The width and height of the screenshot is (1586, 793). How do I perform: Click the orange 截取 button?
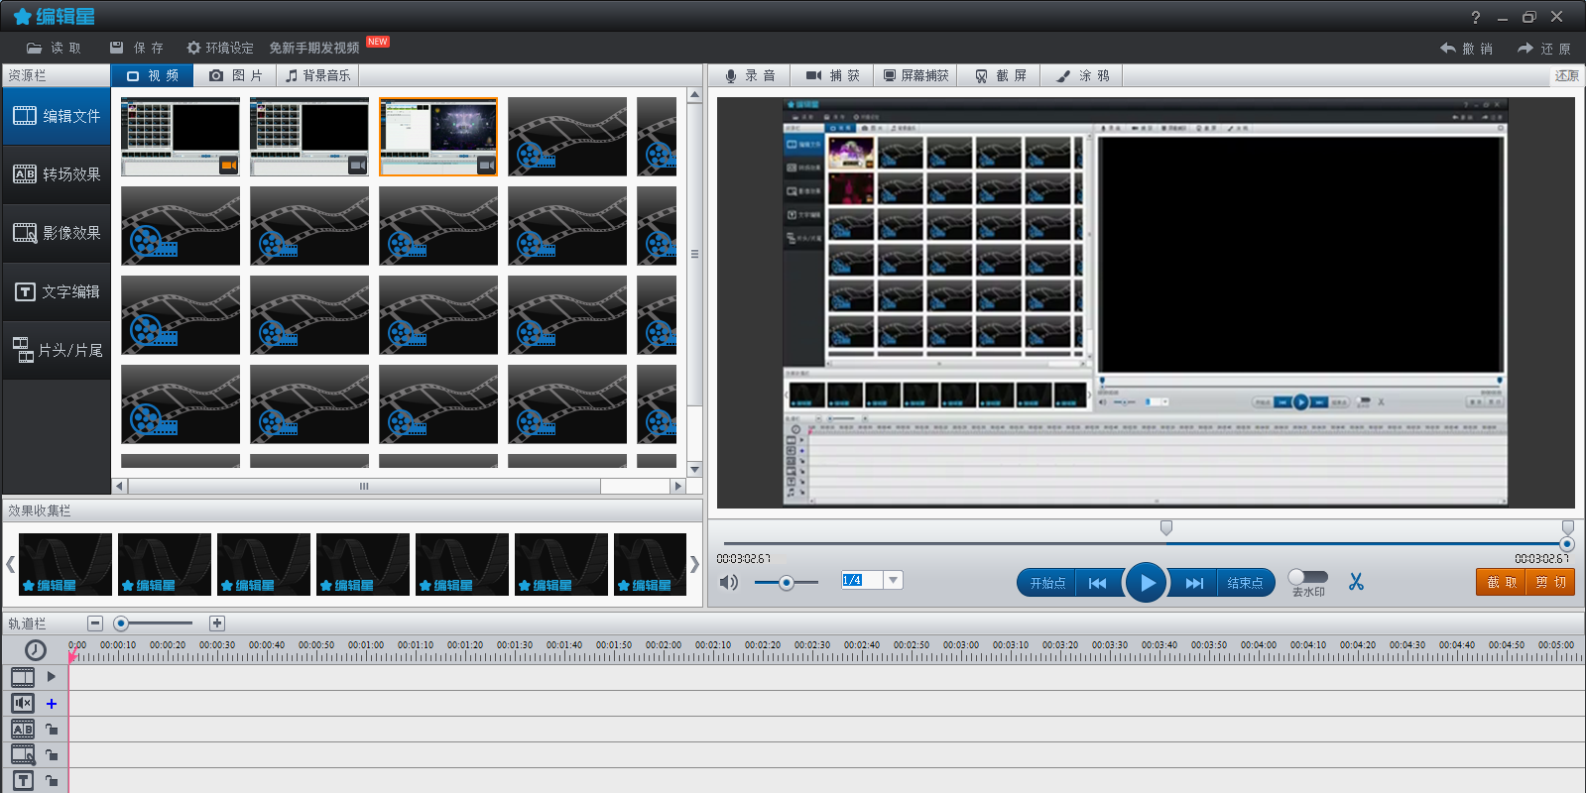(1501, 582)
